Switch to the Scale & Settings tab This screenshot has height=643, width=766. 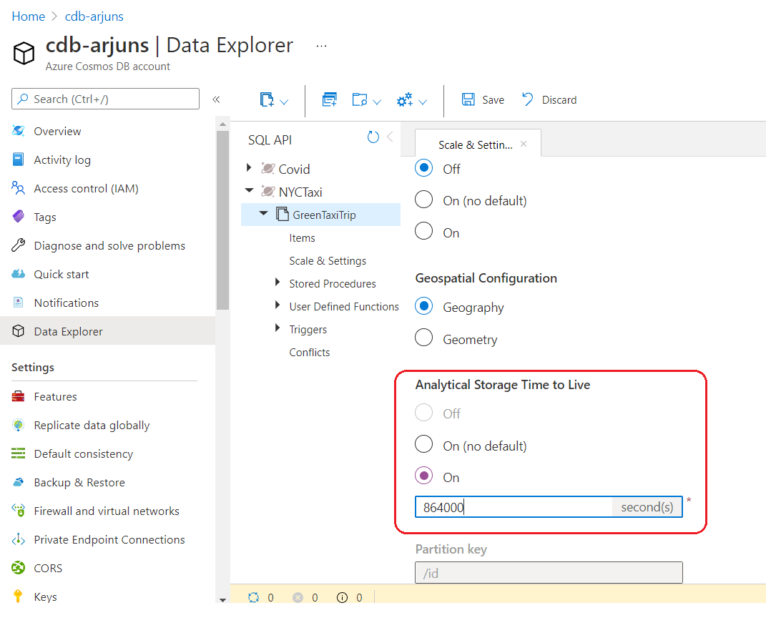pyautogui.click(x=475, y=144)
